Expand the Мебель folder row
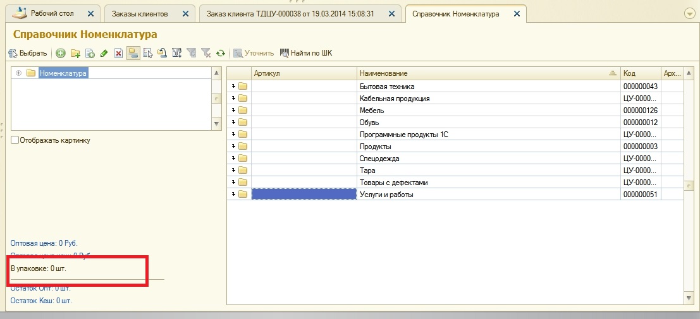 [234, 111]
